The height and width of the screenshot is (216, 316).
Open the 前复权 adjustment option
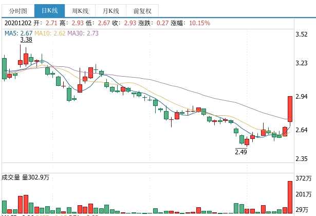142,11
